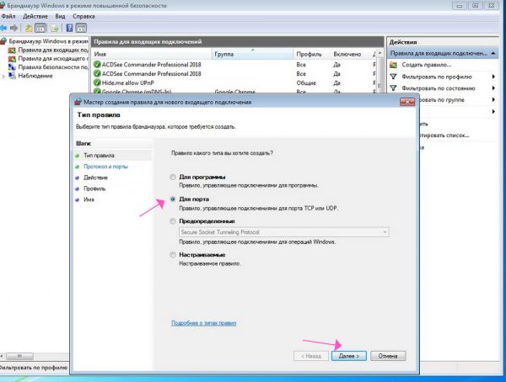
Task: Go to 'Протокол и порты' wizard step
Action: [x=106, y=167]
